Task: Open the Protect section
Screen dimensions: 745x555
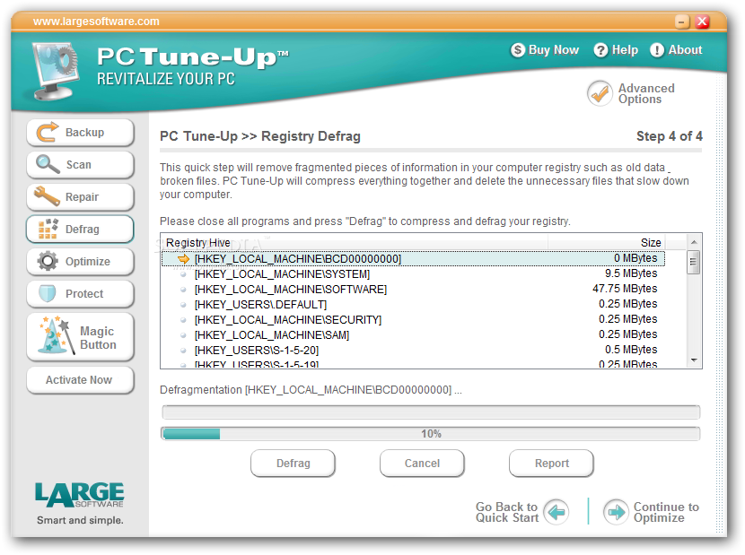Action: point(80,293)
